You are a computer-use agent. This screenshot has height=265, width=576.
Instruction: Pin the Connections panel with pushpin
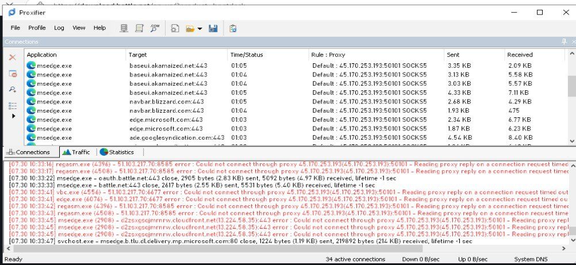tap(564, 42)
